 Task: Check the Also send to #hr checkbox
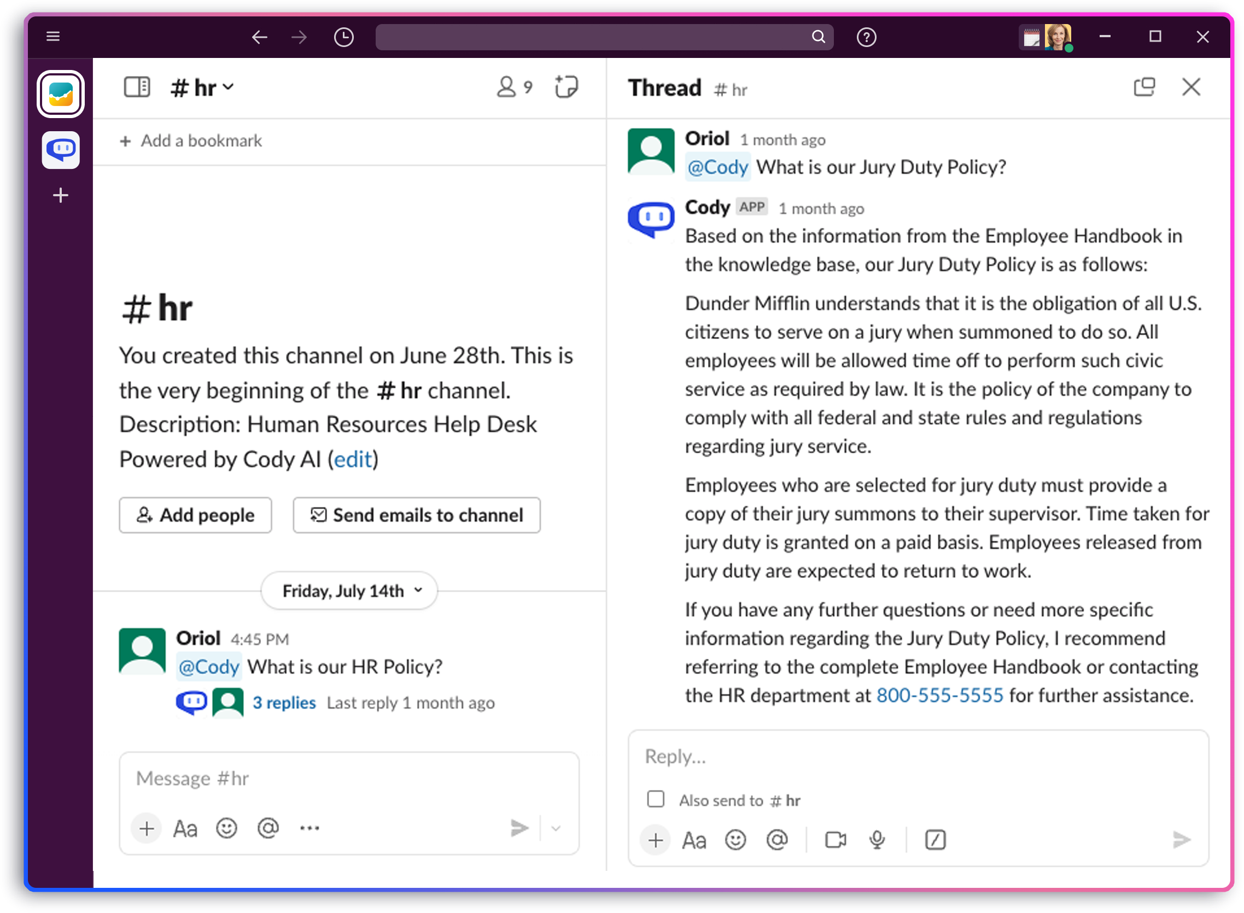point(656,799)
